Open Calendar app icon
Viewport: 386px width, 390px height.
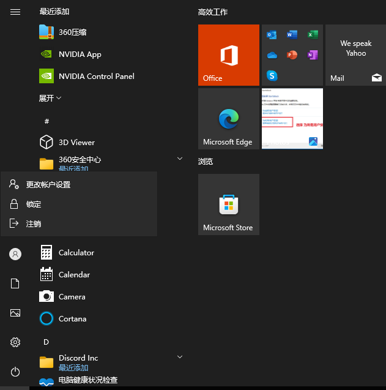(x=46, y=274)
